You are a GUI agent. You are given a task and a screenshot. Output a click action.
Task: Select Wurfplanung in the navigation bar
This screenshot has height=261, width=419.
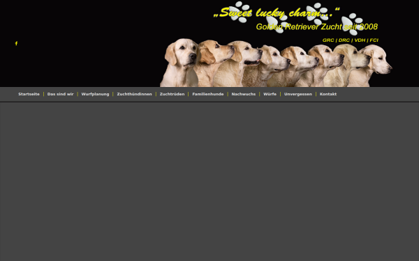click(95, 94)
